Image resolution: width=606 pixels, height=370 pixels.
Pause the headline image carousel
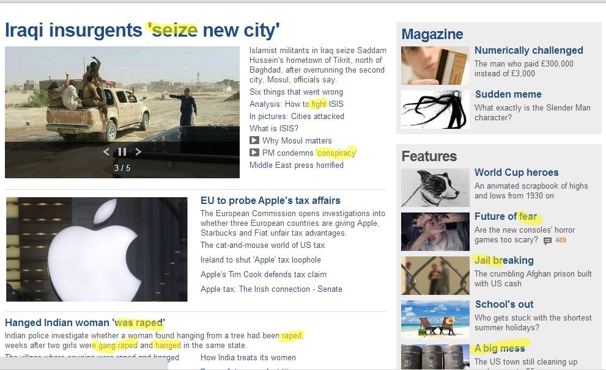tap(122, 151)
